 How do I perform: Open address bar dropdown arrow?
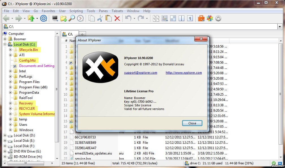click(x=280, y=27)
